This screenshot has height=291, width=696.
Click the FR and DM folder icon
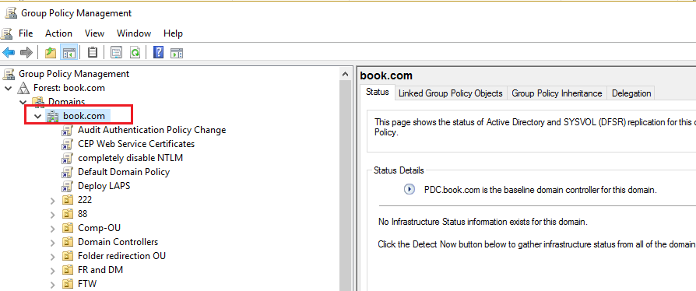point(68,270)
